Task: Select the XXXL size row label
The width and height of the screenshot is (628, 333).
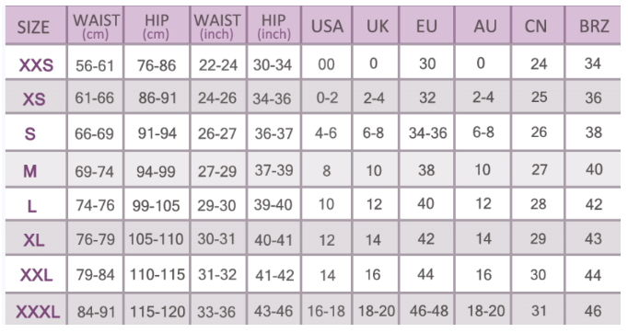Action: coord(38,312)
